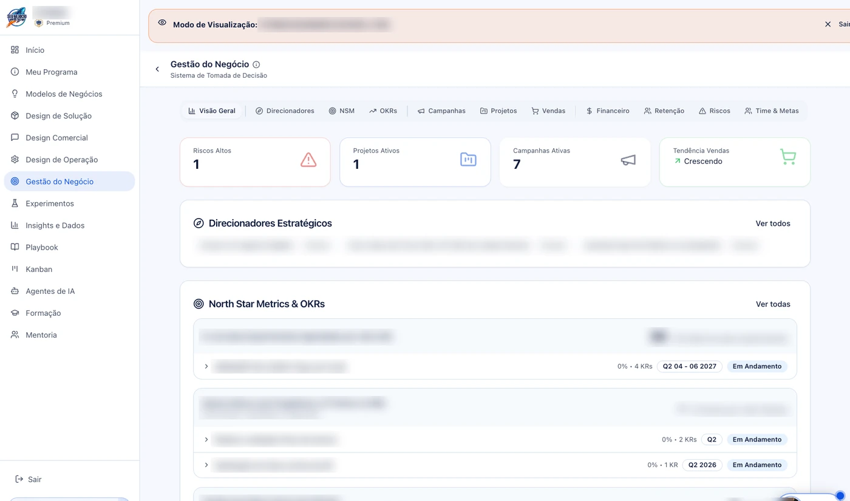Click the Sair link in the view mode banner
The width and height of the screenshot is (850, 501).
[x=844, y=24]
